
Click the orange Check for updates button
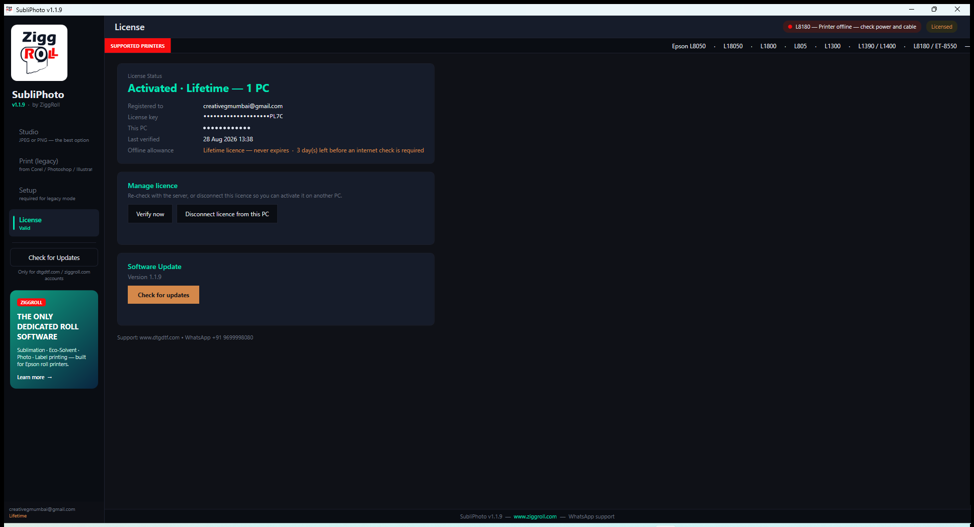(x=164, y=295)
